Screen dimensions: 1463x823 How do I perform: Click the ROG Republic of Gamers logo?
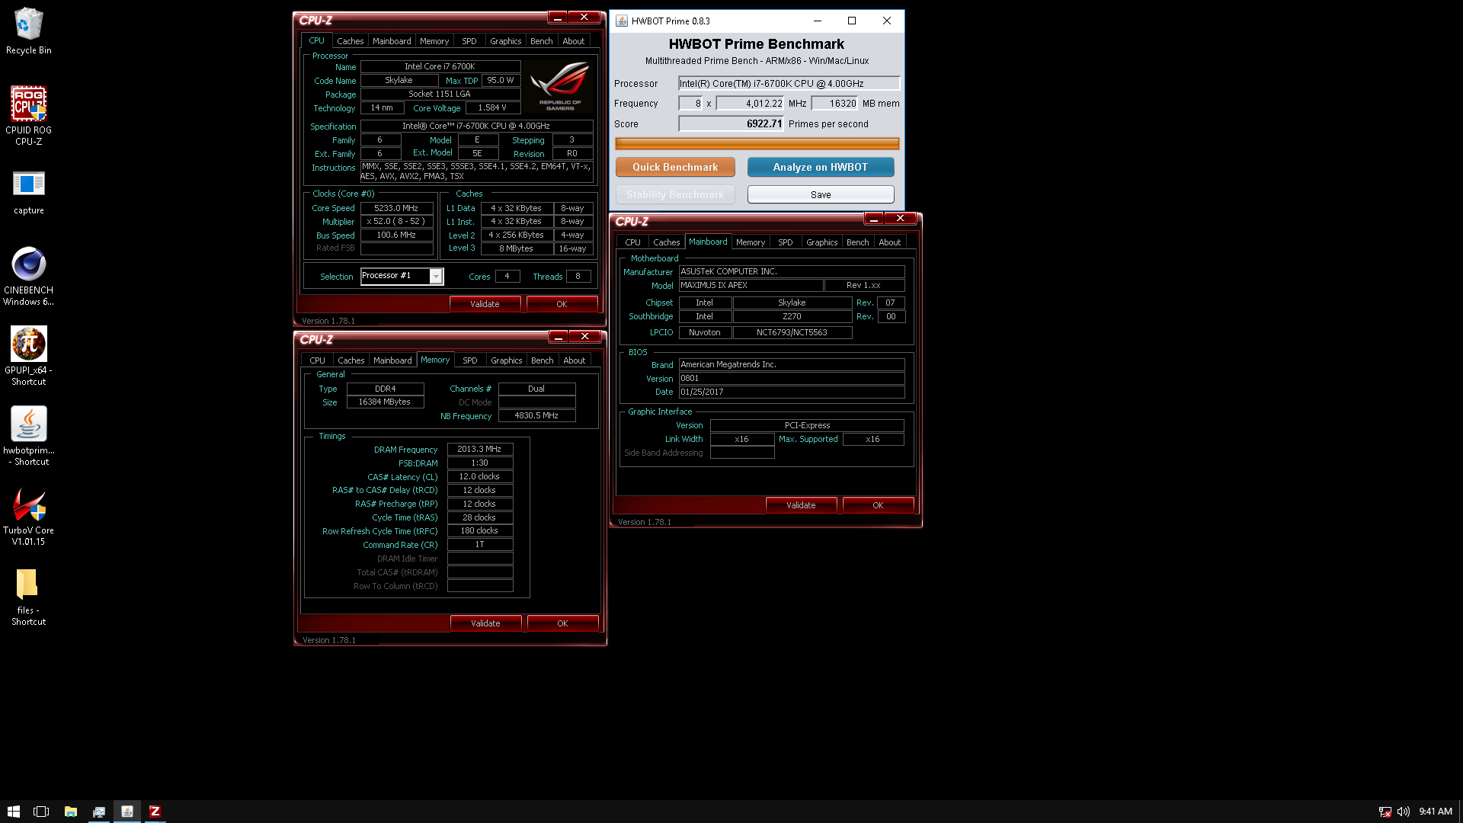click(x=560, y=86)
